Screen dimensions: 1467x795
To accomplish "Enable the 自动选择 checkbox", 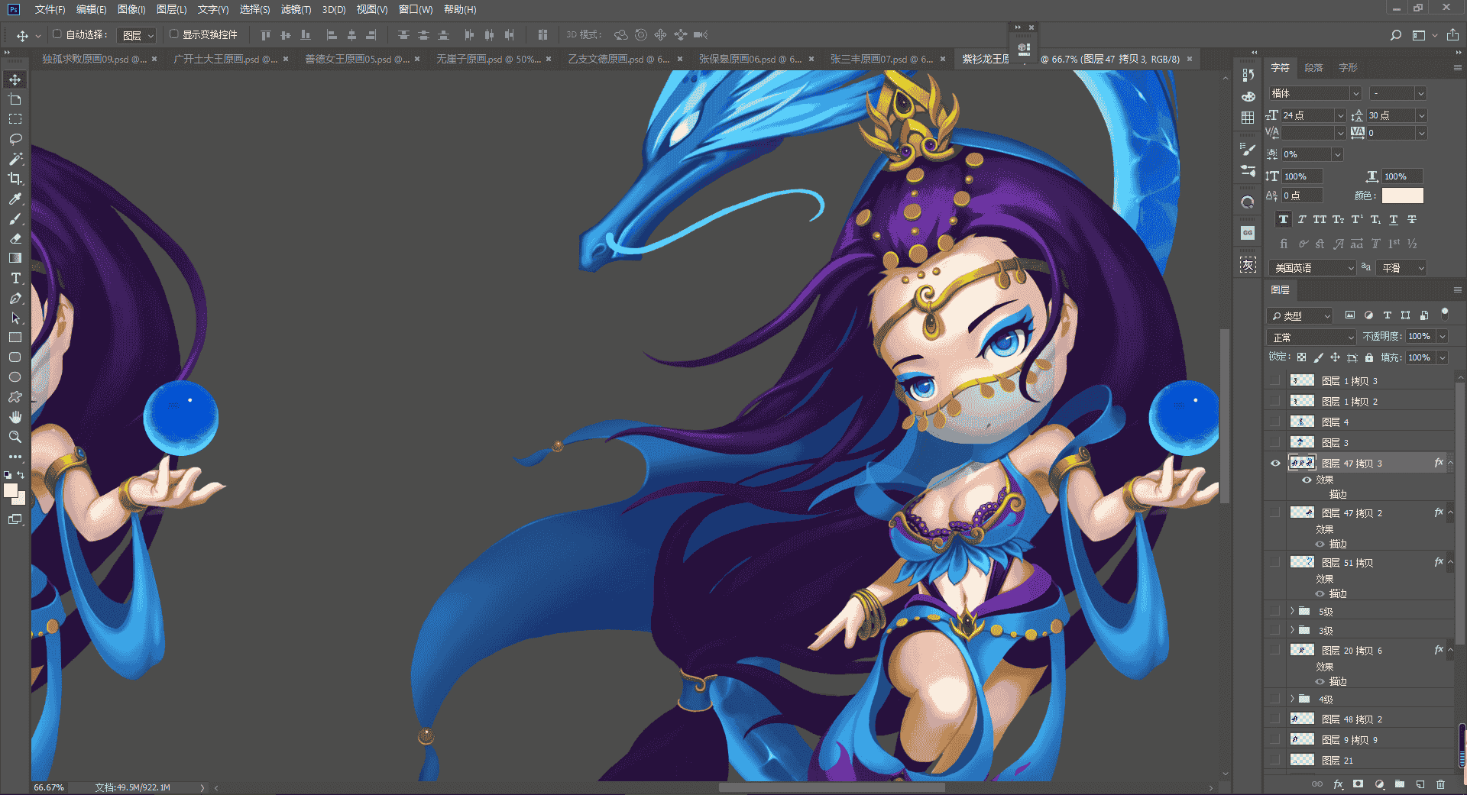I will coord(57,34).
